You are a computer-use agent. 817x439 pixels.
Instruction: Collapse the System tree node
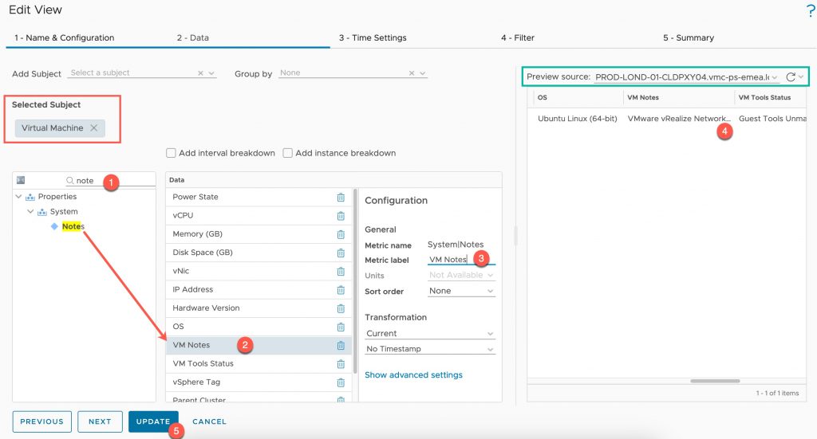click(x=30, y=212)
